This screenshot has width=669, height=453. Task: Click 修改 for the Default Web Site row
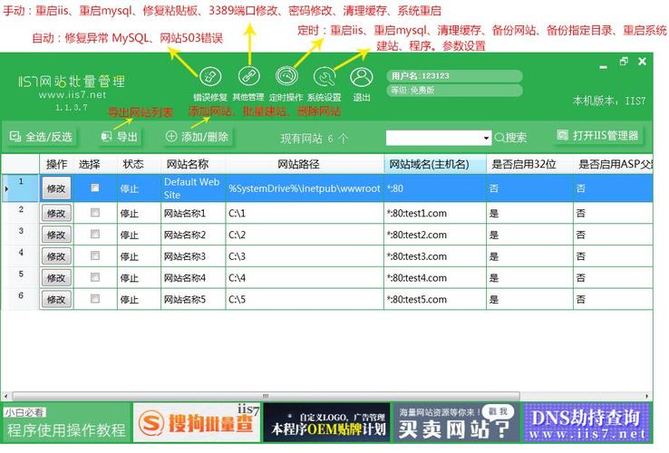56,188
